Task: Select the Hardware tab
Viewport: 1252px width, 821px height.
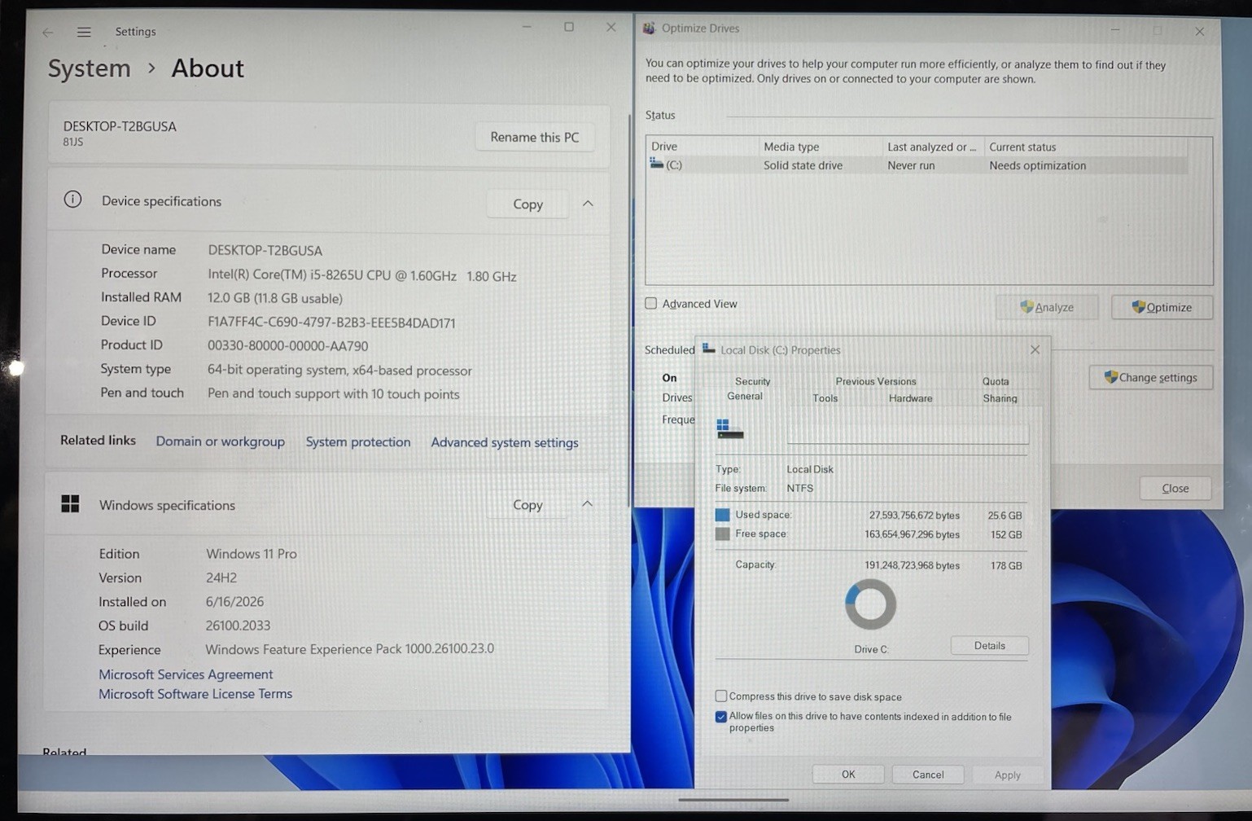Action: click(x=911, y=398)
